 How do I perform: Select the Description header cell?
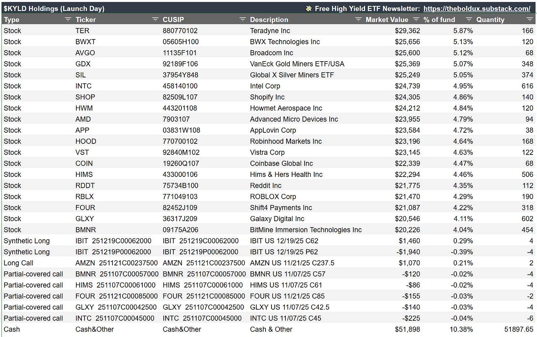[x=269, y=20]
